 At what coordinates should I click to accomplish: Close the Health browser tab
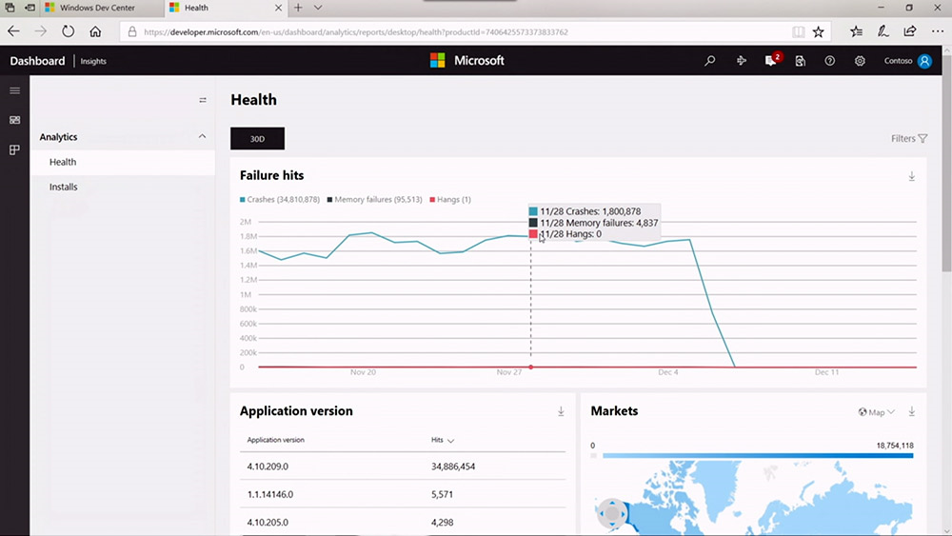[x=278, y=8]
